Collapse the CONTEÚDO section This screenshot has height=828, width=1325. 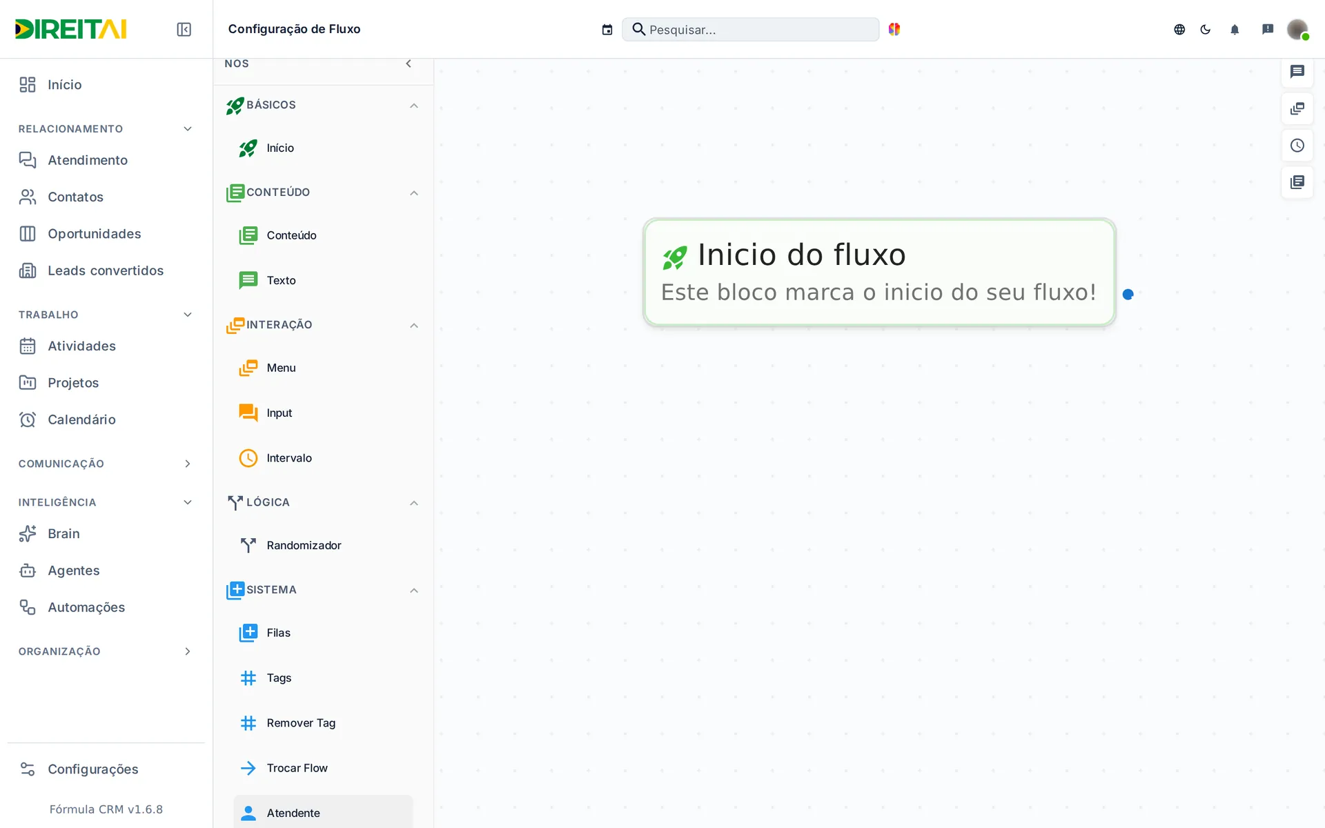[414, 193]
